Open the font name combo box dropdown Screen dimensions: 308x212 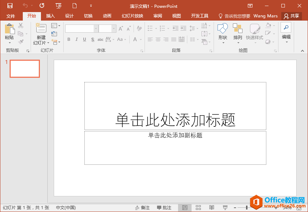pos(96,29)
